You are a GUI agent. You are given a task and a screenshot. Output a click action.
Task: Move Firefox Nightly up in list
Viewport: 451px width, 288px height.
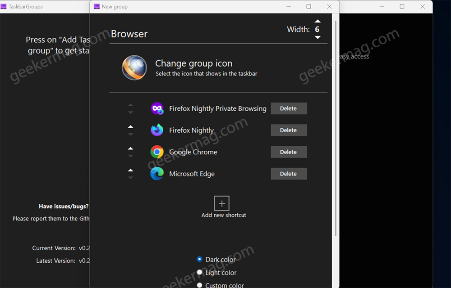(131, 126)
